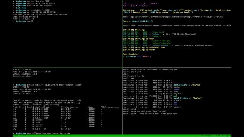This screenshot has height=137, width=244.
Task: Click the Output File path line
Action: coord(177,25)
